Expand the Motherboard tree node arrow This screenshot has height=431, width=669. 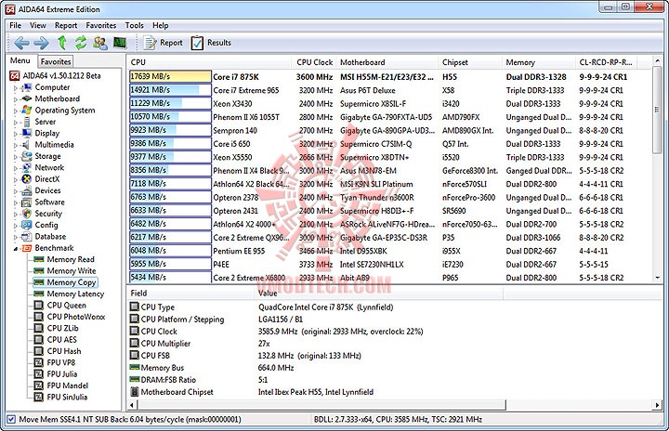click(x=16, y=99)
